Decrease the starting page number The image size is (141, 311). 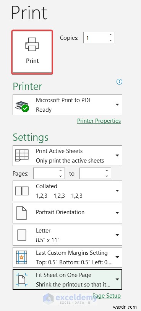click(61, 176)
